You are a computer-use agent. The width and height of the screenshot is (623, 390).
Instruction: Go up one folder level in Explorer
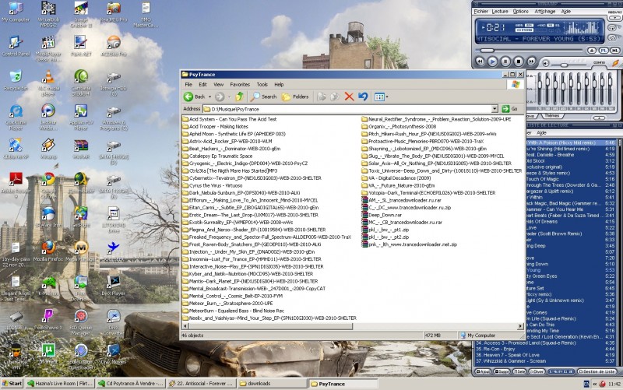coord(240,97)
